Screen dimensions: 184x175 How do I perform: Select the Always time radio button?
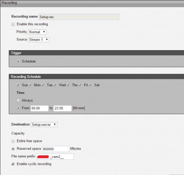(18, 100)
